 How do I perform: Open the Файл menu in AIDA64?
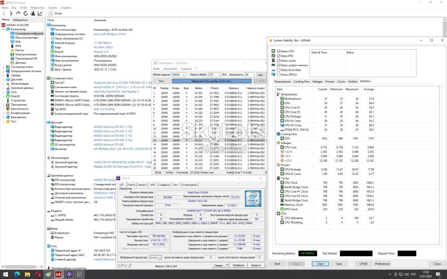(x=4, y=8)
